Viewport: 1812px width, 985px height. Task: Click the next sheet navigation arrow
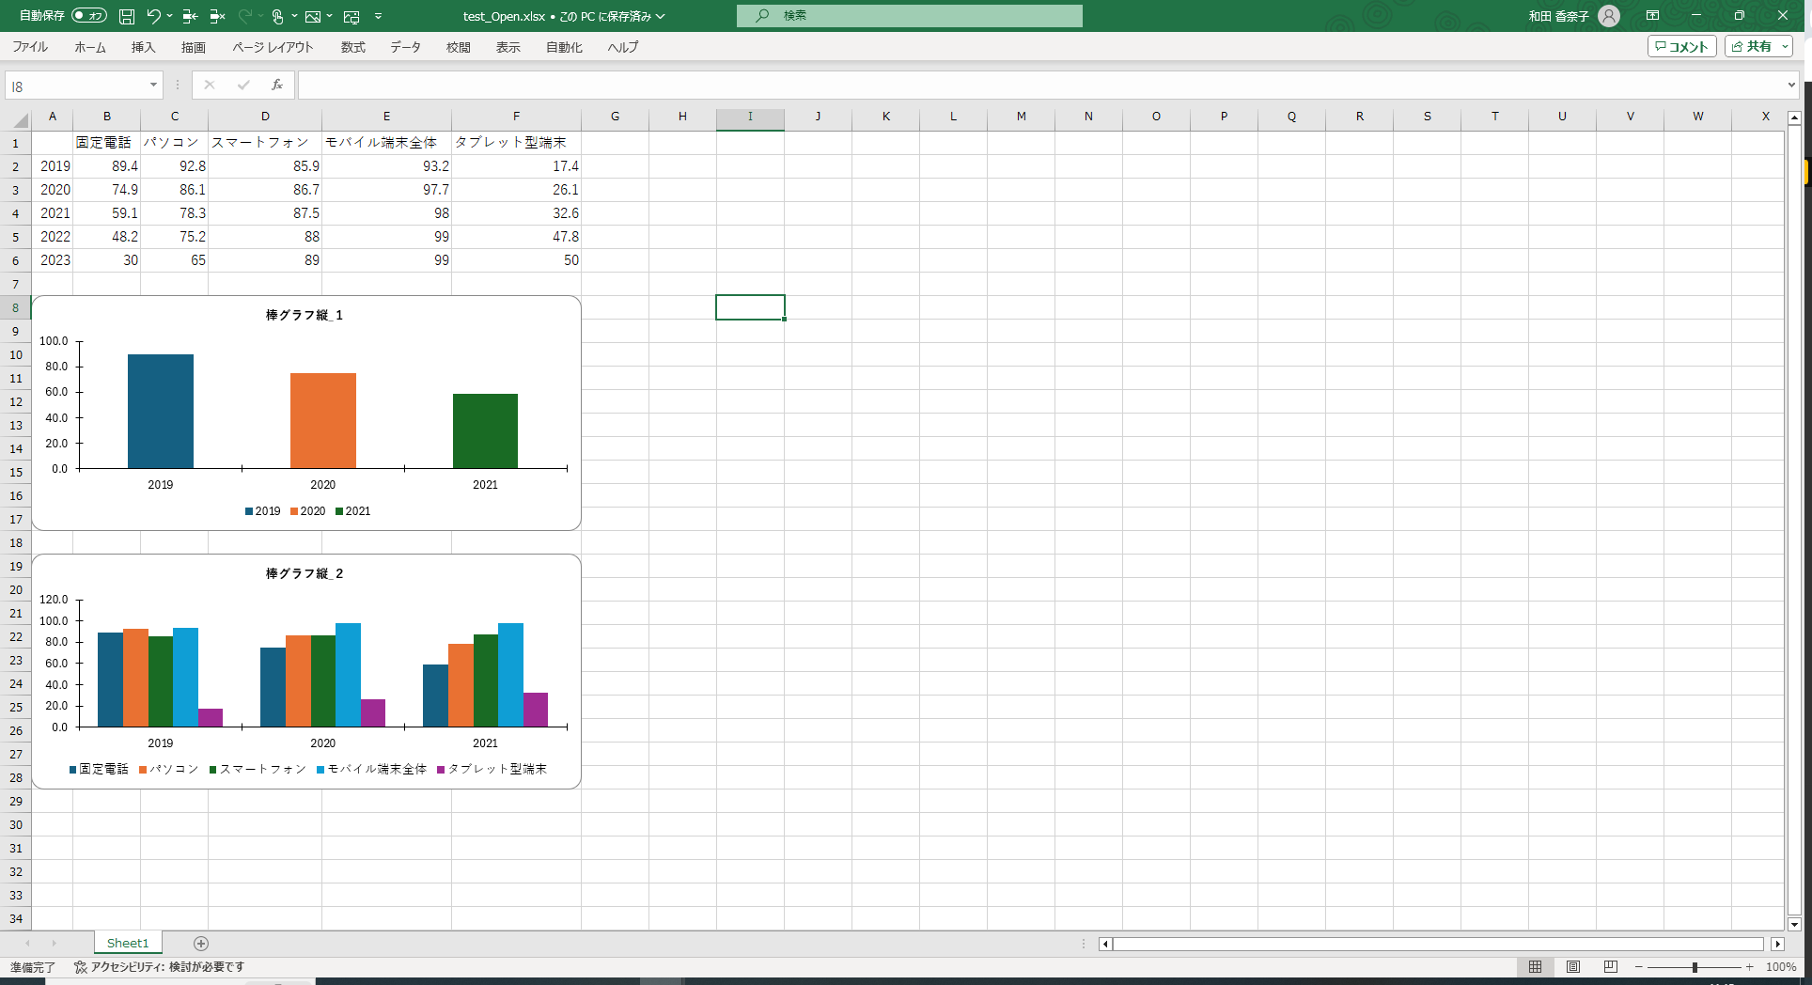54,943
